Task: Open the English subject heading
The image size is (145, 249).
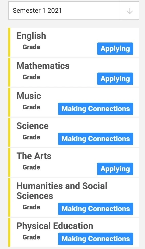Action: 31,36
